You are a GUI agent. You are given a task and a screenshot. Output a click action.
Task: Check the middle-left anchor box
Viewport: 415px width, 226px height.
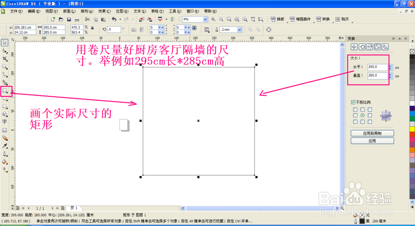[x=355, y=115]
